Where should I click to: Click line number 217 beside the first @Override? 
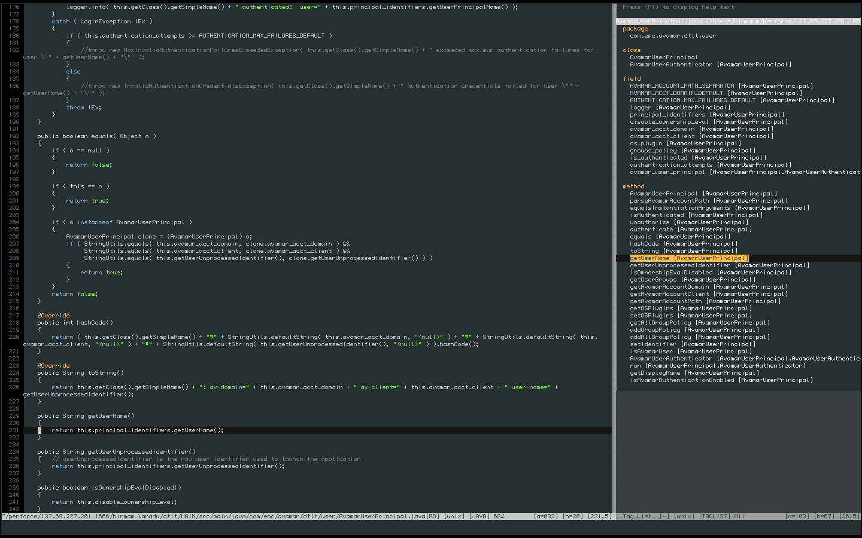click(x=14, y=316)
